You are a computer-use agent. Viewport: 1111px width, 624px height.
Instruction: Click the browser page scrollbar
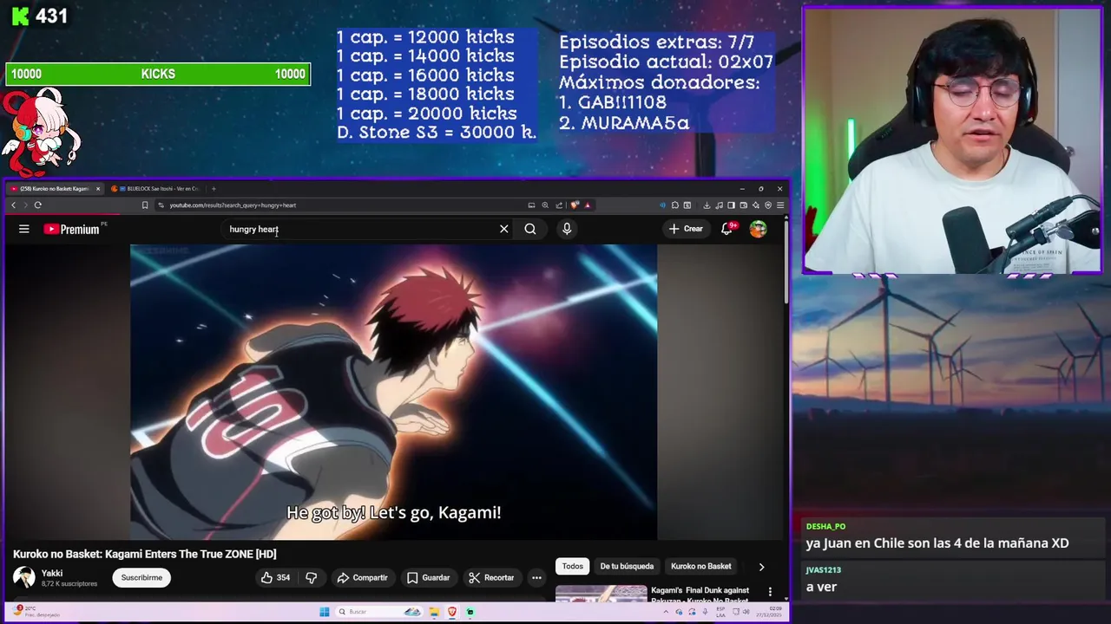coord(786,260)
